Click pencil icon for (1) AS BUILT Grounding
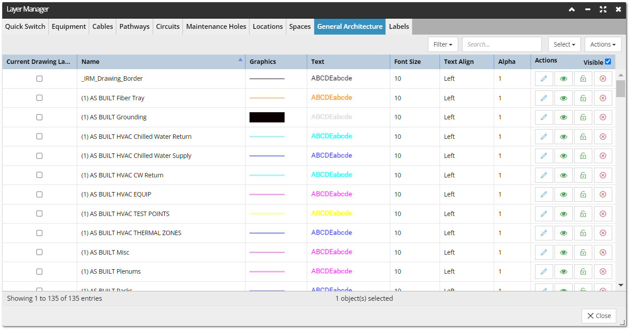630x330 pixels. point(544,117)
